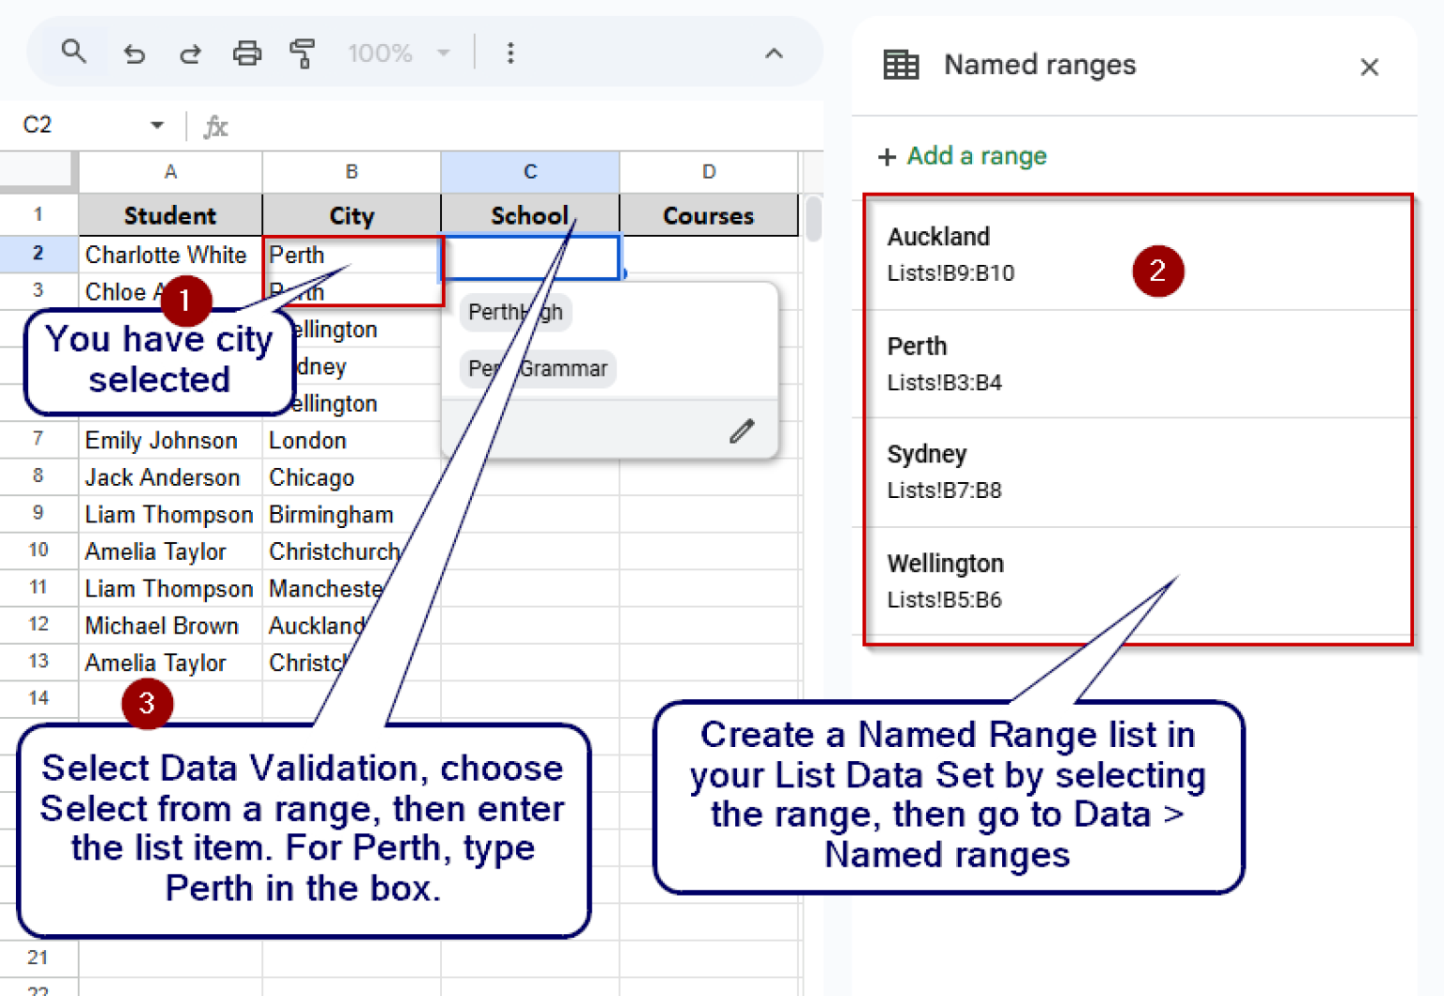Screen dimensions: 1444x996
Task: Click the Charlotte White cell
Action: click(x=165, y=254)
